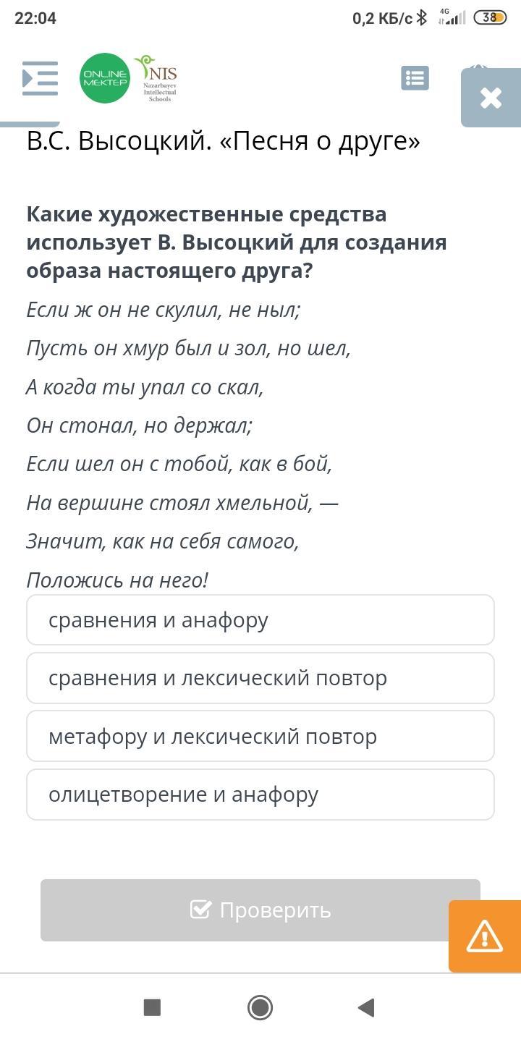Tap the Bluetooth status icon
Image resolution: width=521 pixels, height=1042 pixels.
point(422,17)
